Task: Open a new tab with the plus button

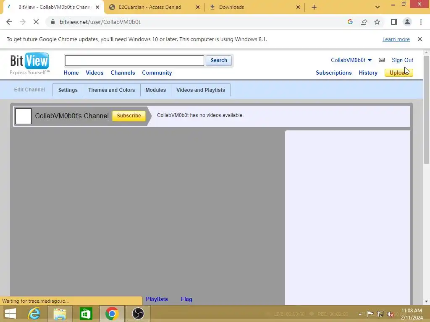Action: coord(314,7)
